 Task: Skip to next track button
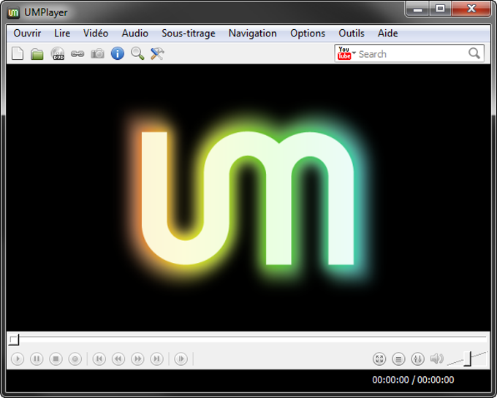pos(157,359)
